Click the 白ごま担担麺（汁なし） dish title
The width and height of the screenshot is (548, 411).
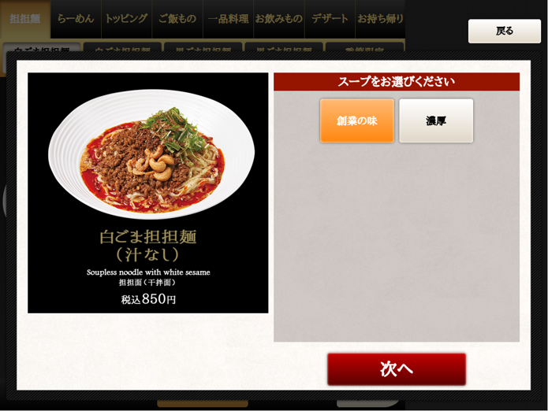pyautogui.click(x=147, y=246)
